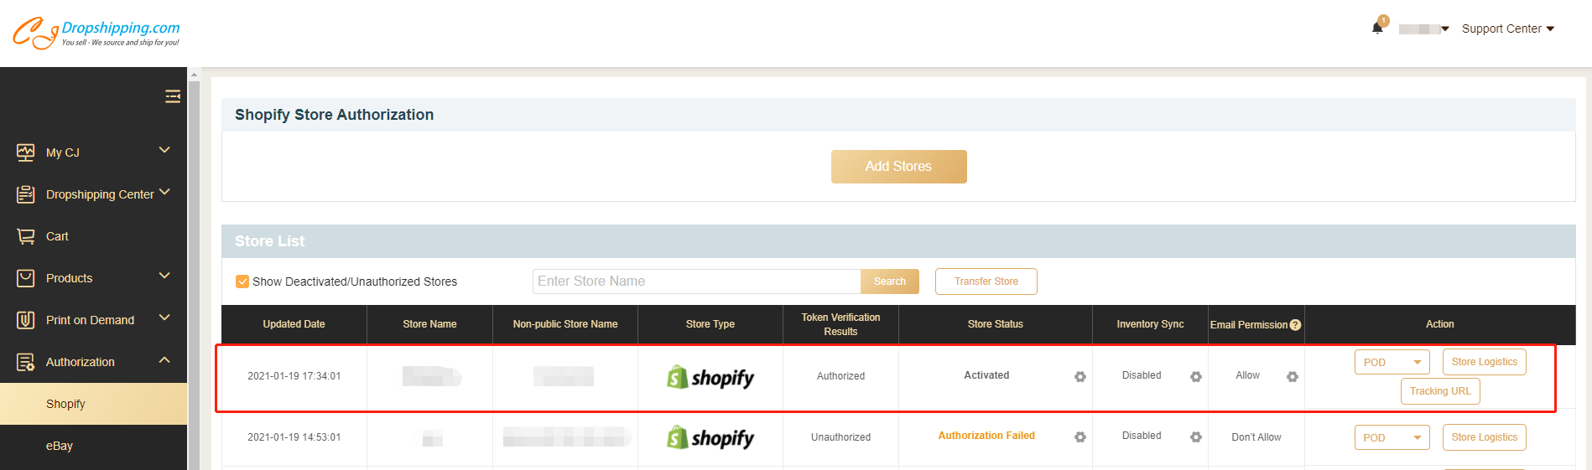The width and height of the screenshot is (1592, 470).
Task: Click the Tracking URL button
Action: tap(1439, 391)
